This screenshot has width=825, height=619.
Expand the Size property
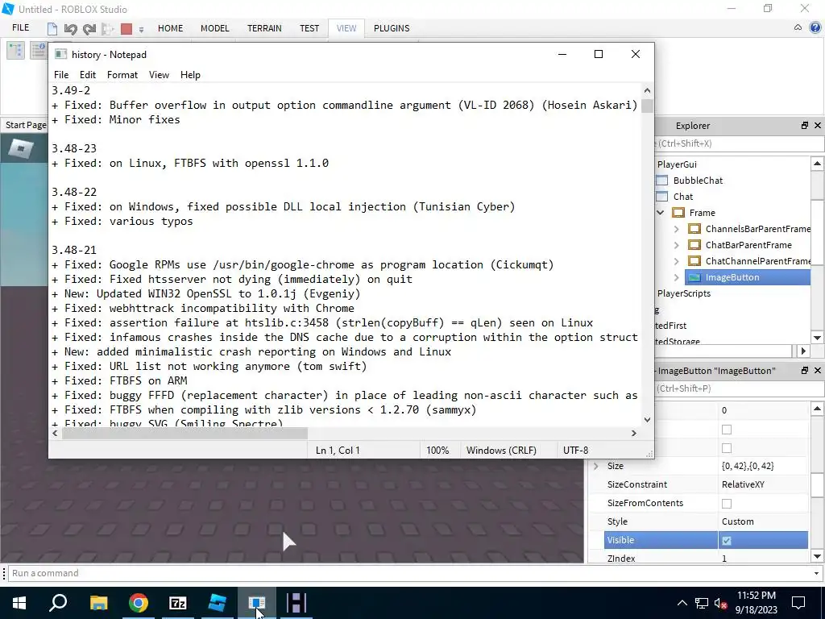596,466
